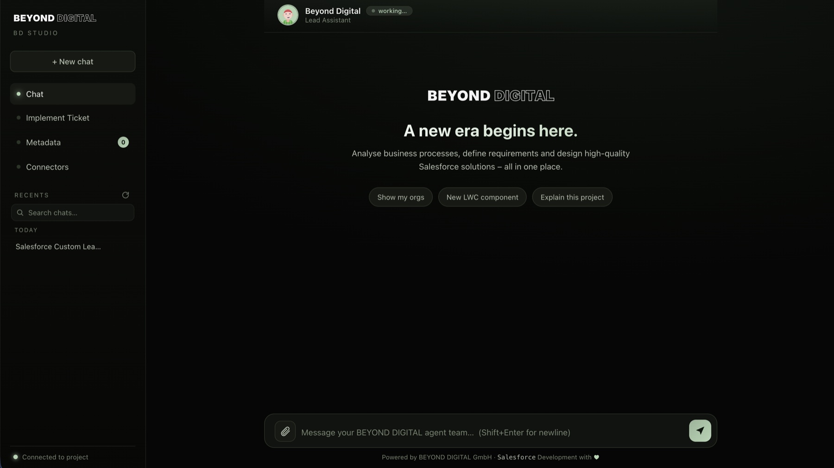Start a new chat
This screenshot has height=468, width=834.
pos(73,62)
